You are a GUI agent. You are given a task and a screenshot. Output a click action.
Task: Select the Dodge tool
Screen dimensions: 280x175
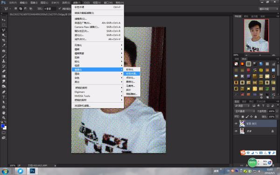[x=4, y=86]
